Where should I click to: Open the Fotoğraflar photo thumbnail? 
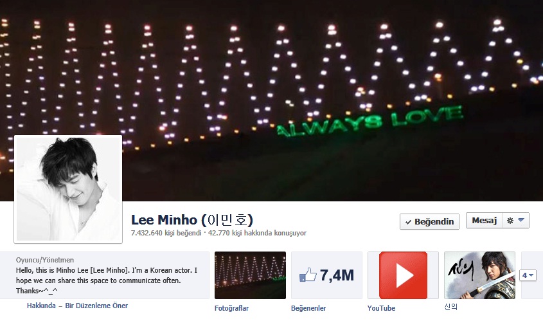tap(251, 275)
